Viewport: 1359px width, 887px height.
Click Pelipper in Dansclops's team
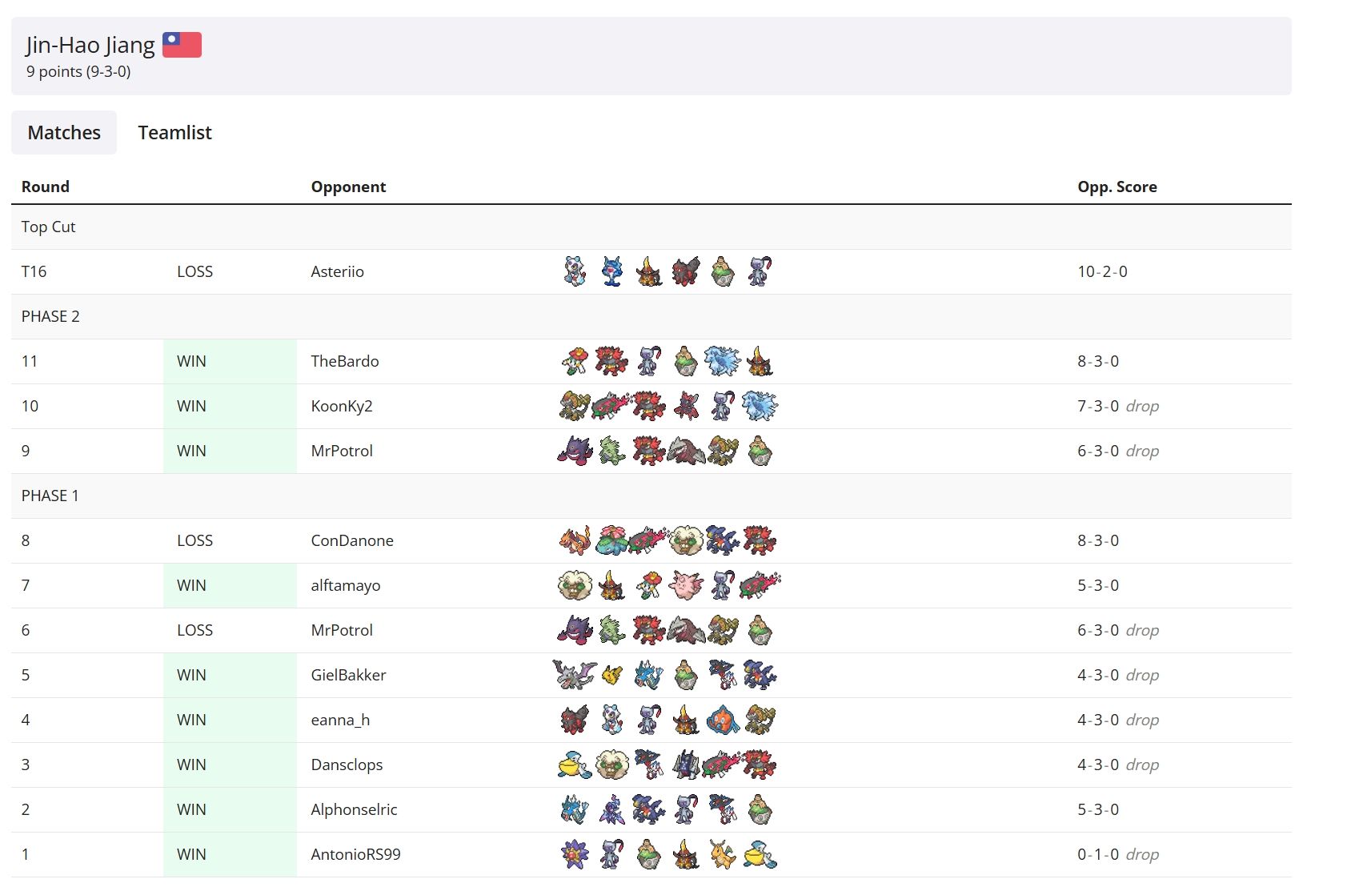click(x=575, y=765)
